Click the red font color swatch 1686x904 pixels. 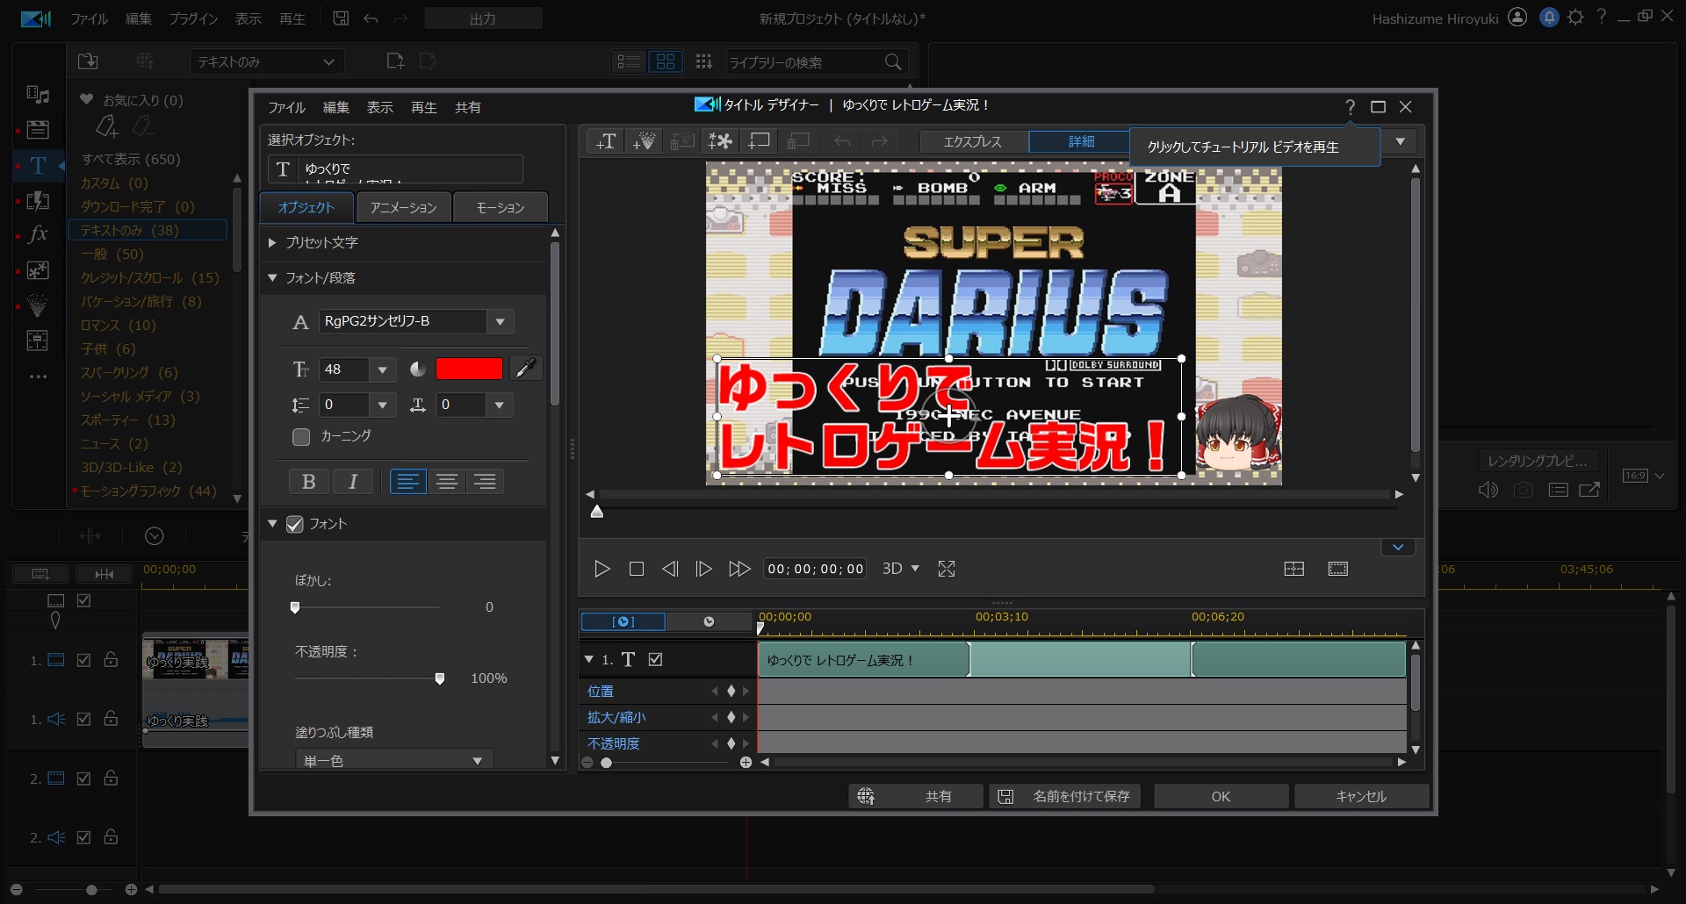[469, 369]
